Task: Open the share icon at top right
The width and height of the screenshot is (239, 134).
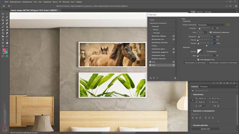Action: (236, 6)
